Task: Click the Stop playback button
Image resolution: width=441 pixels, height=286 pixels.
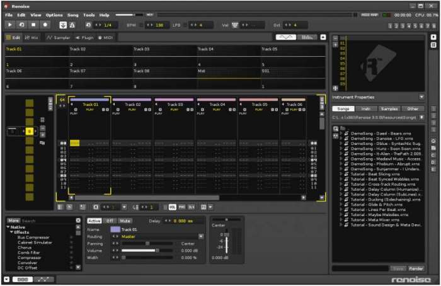Action: pyautogui.click(x=33, y=25)
